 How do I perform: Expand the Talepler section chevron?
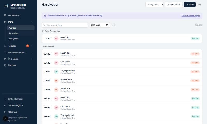[32, 46]
